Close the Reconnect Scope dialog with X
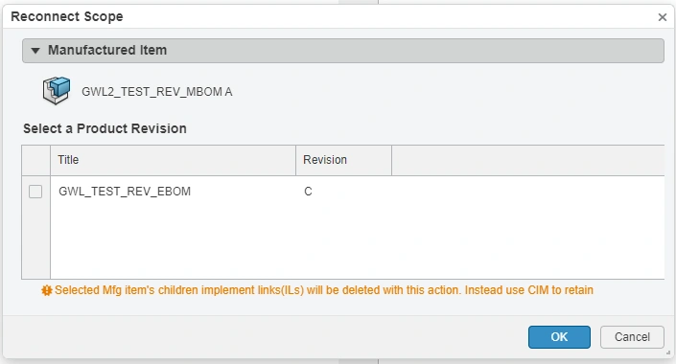 click(663, 17)
